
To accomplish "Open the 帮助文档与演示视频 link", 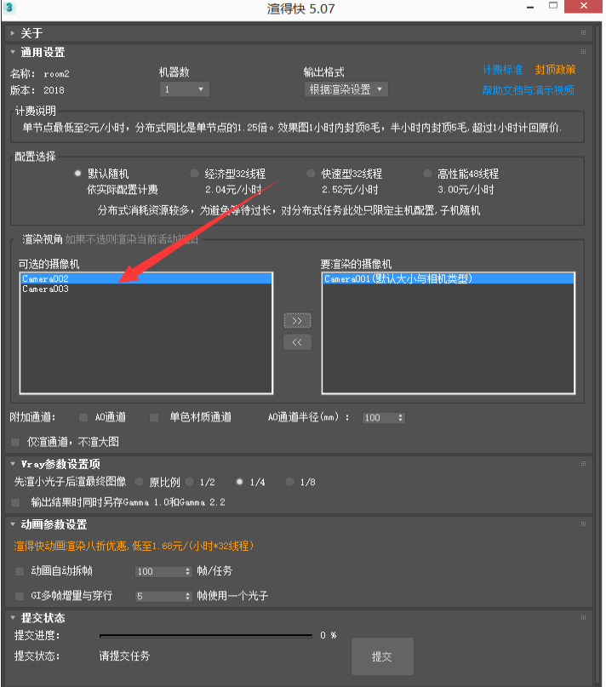I will (528, 90).
